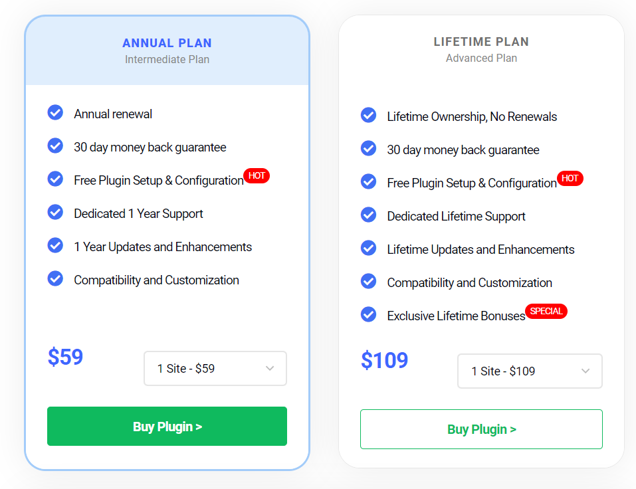Open the 1 Site - $59 dropdown
Viewport: 636px width, 489px height.
pos(215,368)
